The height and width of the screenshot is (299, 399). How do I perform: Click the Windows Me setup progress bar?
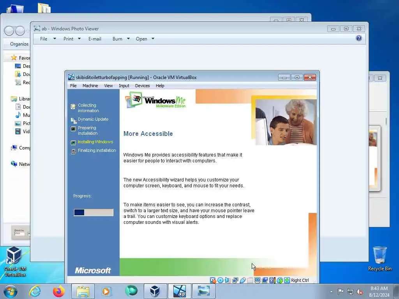click(94, 213)
